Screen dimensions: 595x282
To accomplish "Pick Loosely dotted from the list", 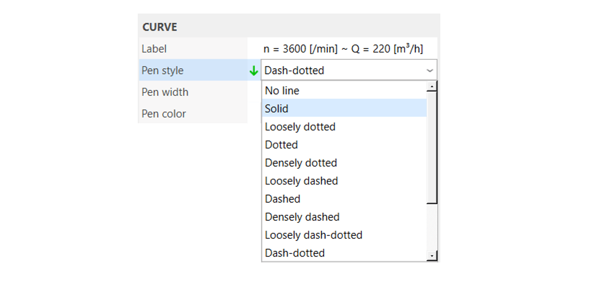I will click(x=344, y=126).
